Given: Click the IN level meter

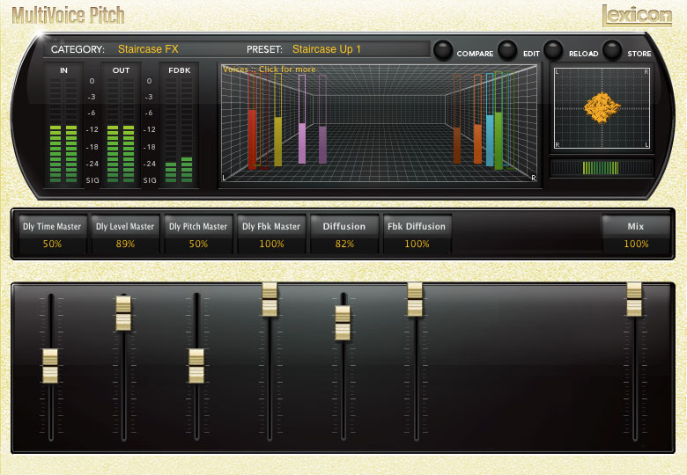Looking at the screenshot, I should [63, 130].
